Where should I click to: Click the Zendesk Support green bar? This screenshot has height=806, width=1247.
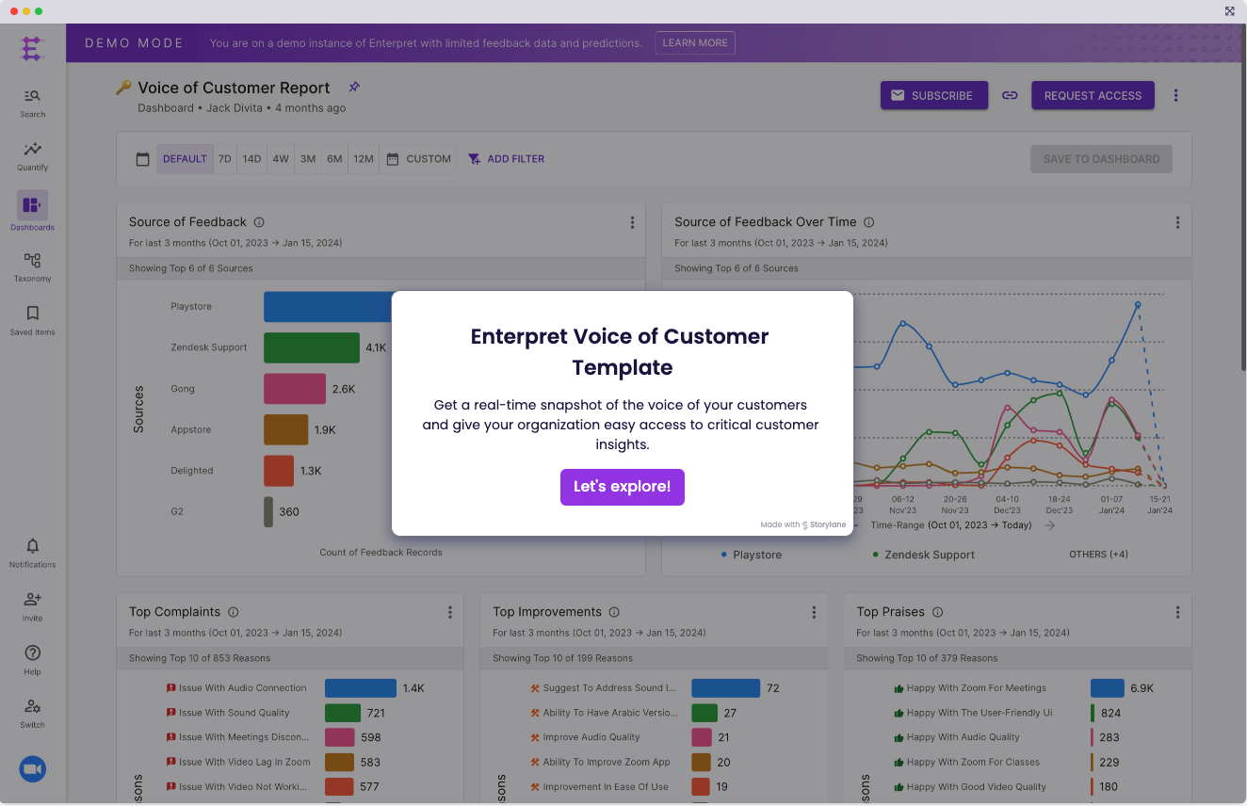click(312, 347)
